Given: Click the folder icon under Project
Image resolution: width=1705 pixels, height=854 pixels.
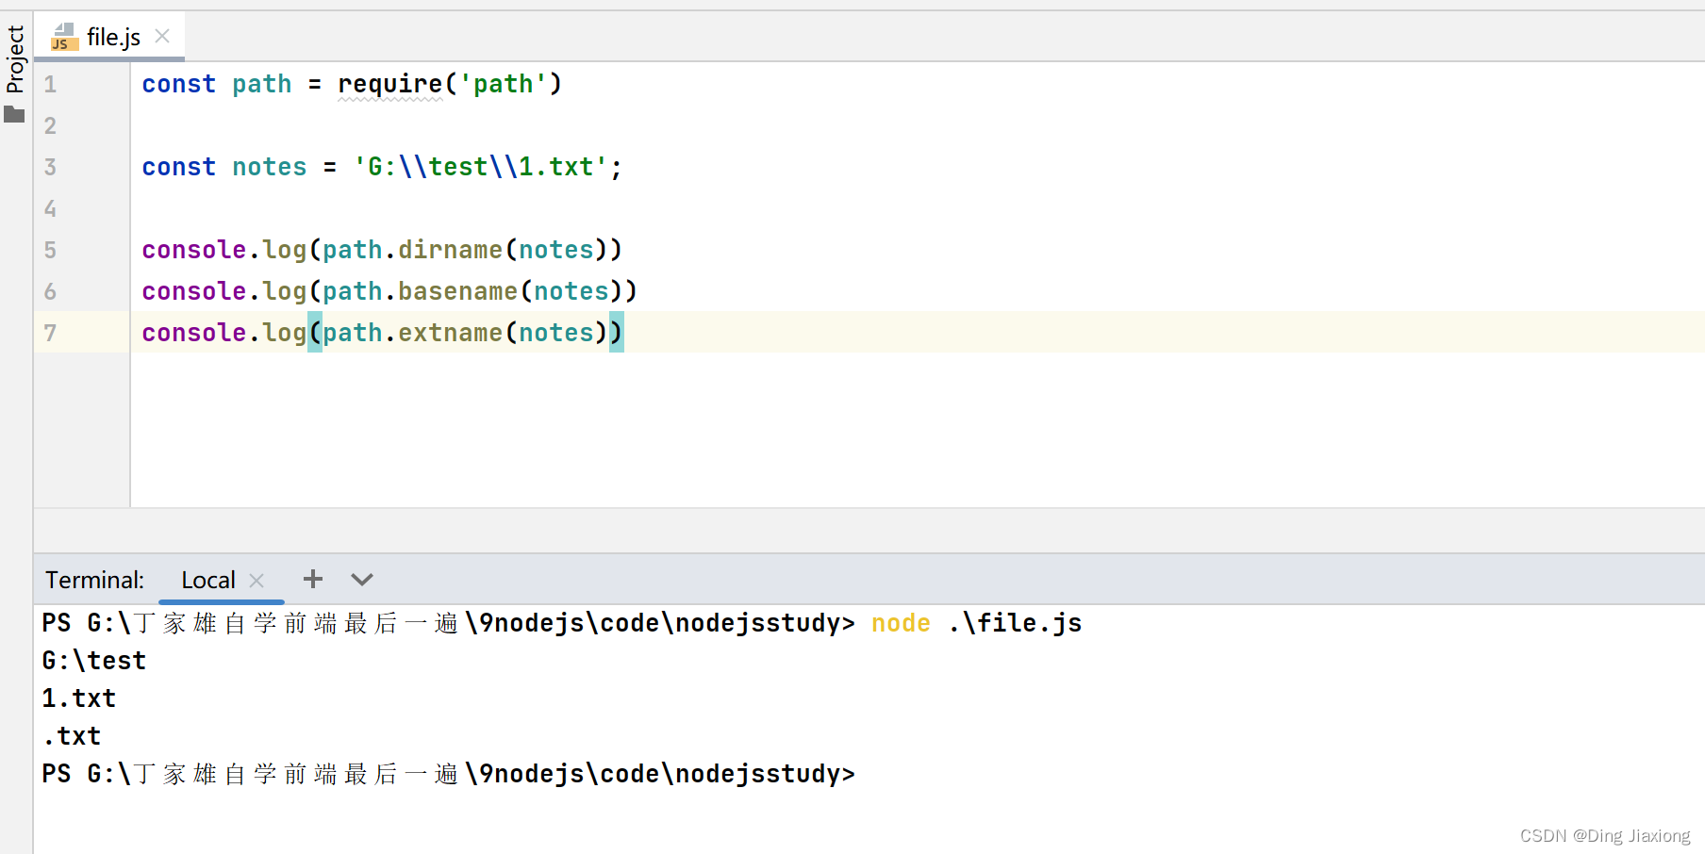Looking at the screenshot, I should click(14, 115).
